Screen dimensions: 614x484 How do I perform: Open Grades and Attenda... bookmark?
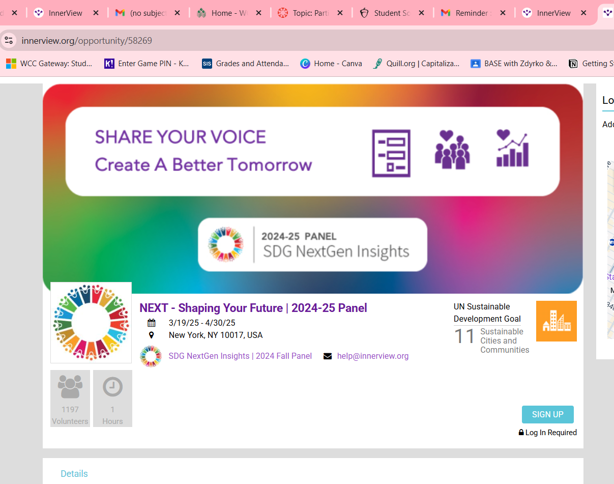click(246, 64)
